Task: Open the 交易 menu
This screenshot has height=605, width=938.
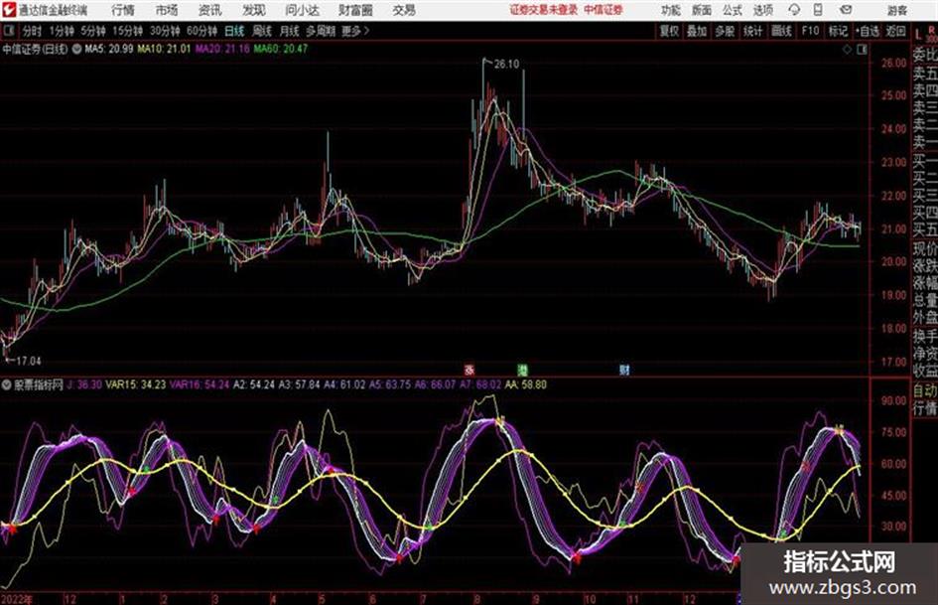Action: tap(404, 10)
